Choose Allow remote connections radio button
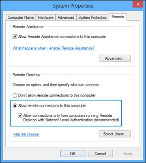The height and width of the screenshot is (163, 146). [15, 106]
